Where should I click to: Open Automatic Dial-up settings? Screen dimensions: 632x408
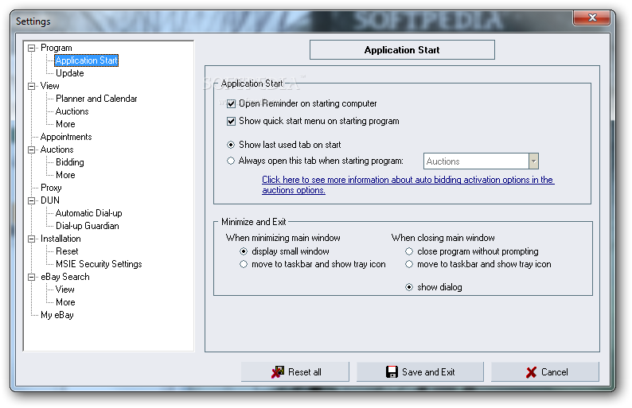88,213
